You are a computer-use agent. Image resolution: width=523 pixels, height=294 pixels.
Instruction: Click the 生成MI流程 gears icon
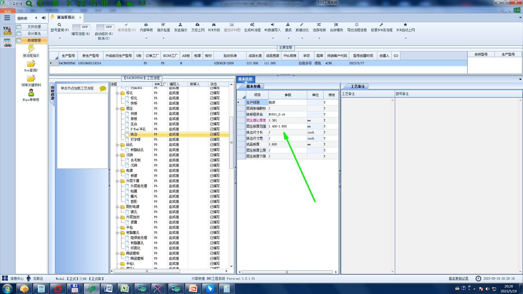(252, 25)
